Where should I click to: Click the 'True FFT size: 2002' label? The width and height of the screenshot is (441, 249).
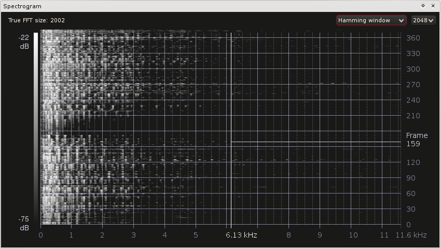tap(36, 20)
